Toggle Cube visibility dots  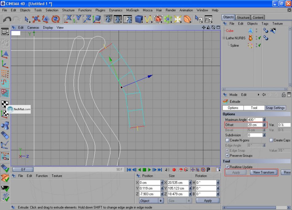[256, 30]
